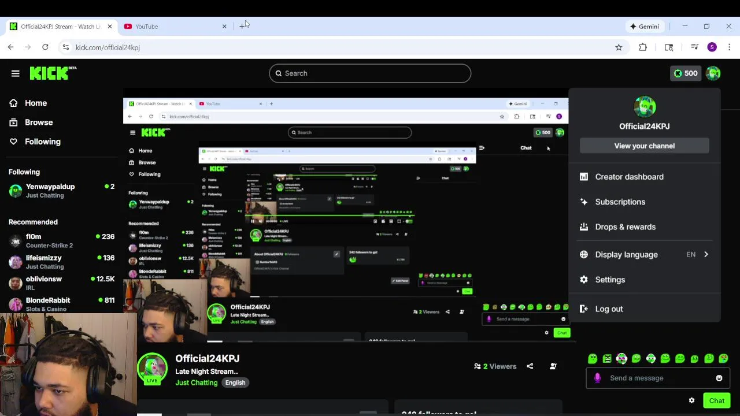Click the Kick search field
Image resolution: width=740 pixels, height=416 pixels.
pyautogui.click(x=370, y=73)
